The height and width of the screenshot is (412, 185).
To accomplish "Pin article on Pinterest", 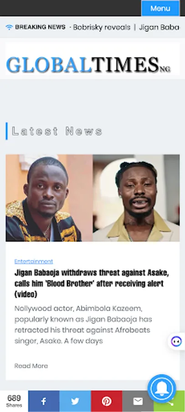I will pyautogui.click(x=107, y=401).
